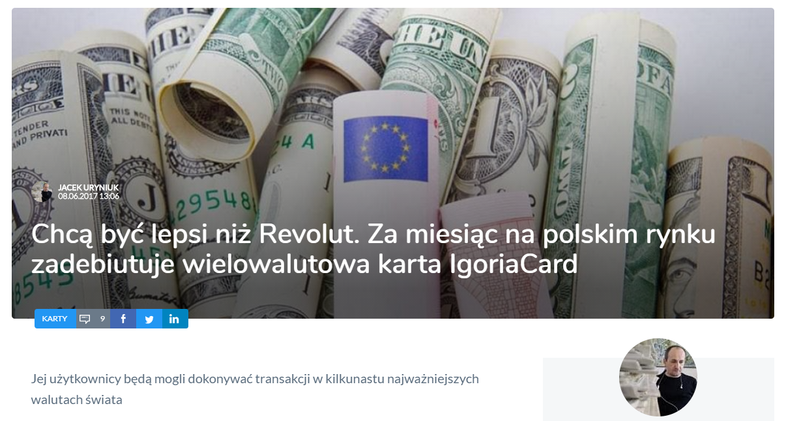
Task: Click the comment count number 9
Action: pyautogui.click(x=102, y=319)
